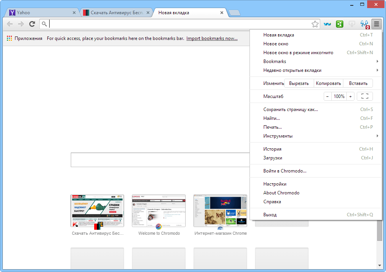386x272 pixels.
Task: Open the extension with red zero badge
Action: [x=364, y=24]
